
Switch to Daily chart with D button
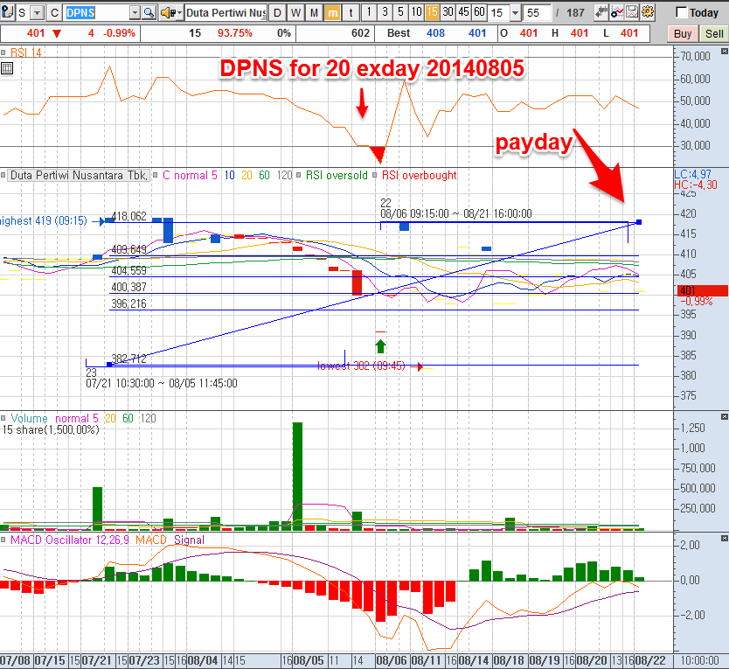point(277,12)
